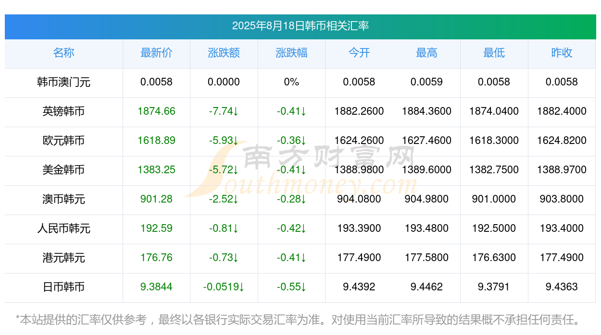Click the -0.28↓ percentage cell
601x335 pixels.
pos(291,199)
